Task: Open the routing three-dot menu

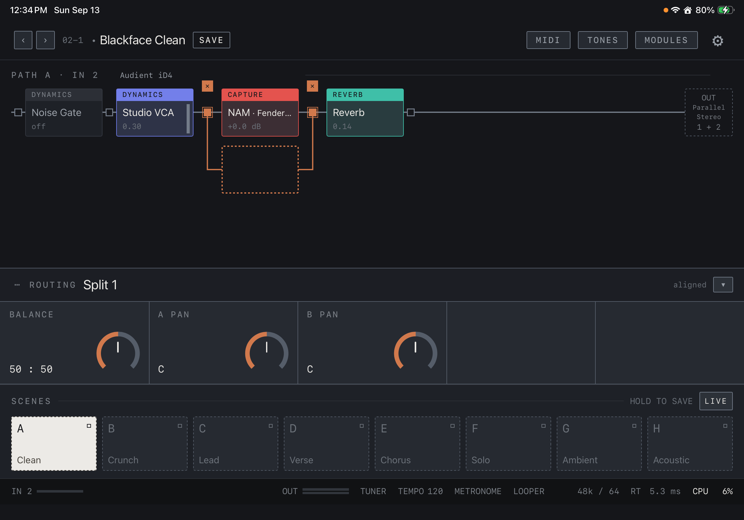Action: 17,285
